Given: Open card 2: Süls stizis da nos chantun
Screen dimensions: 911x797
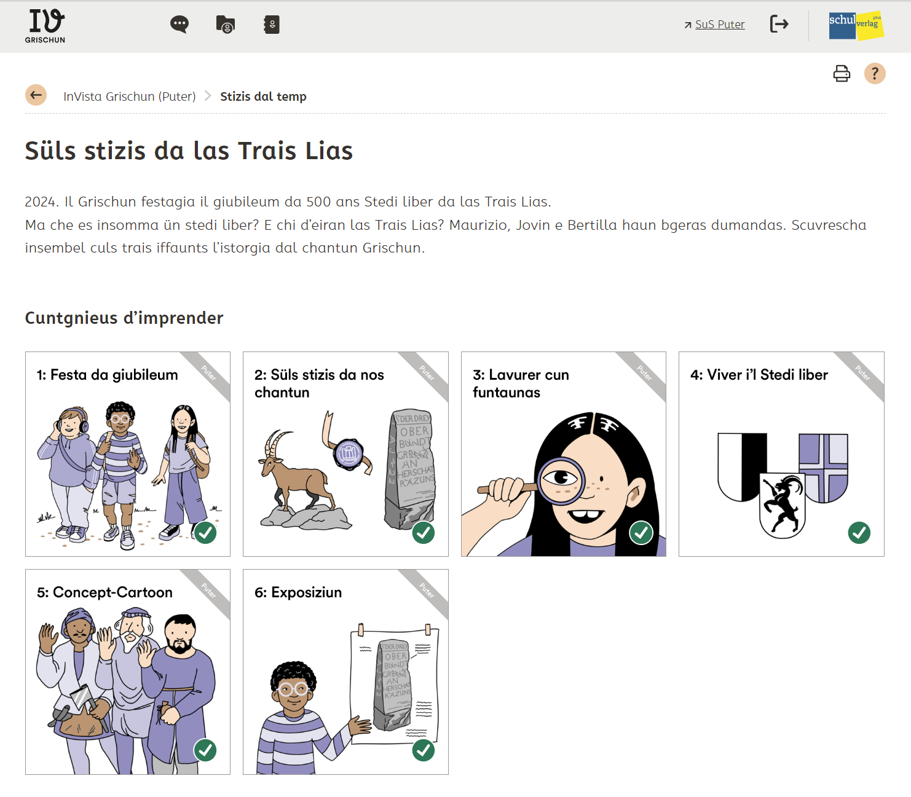Looking at the screenshot, I should (345, 454).
